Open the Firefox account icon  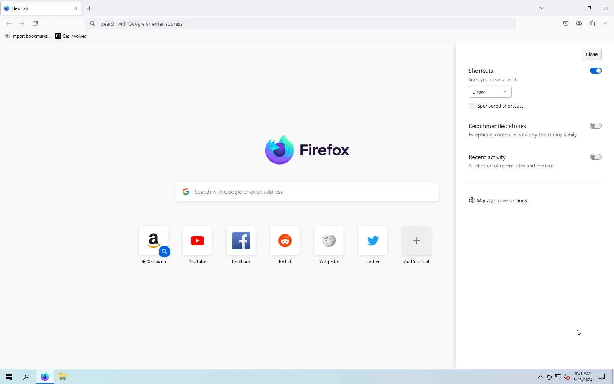579,23
